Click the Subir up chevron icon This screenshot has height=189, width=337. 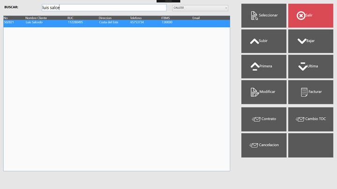click(254, 41)
